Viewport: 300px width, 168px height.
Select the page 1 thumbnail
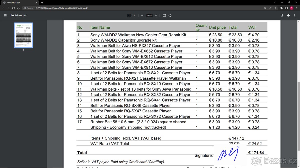click(x=23, y=35)
